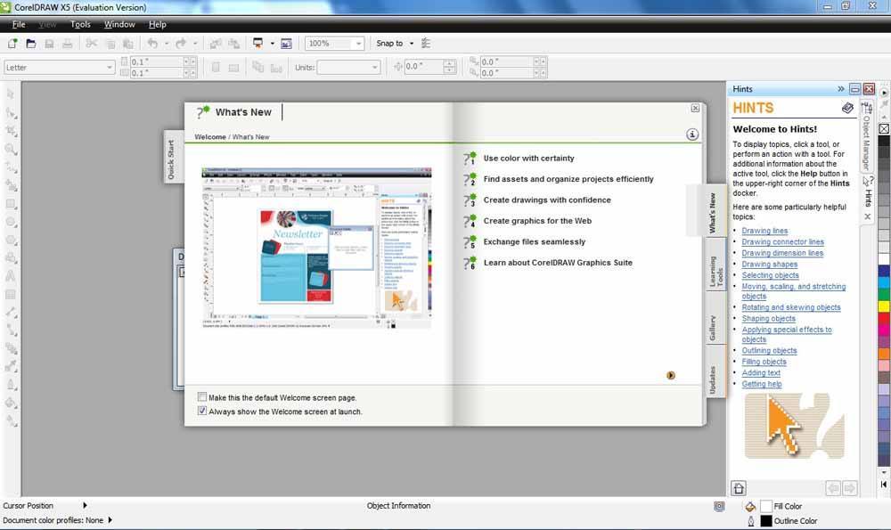Expand the Units dropdown

pos(374,67)
